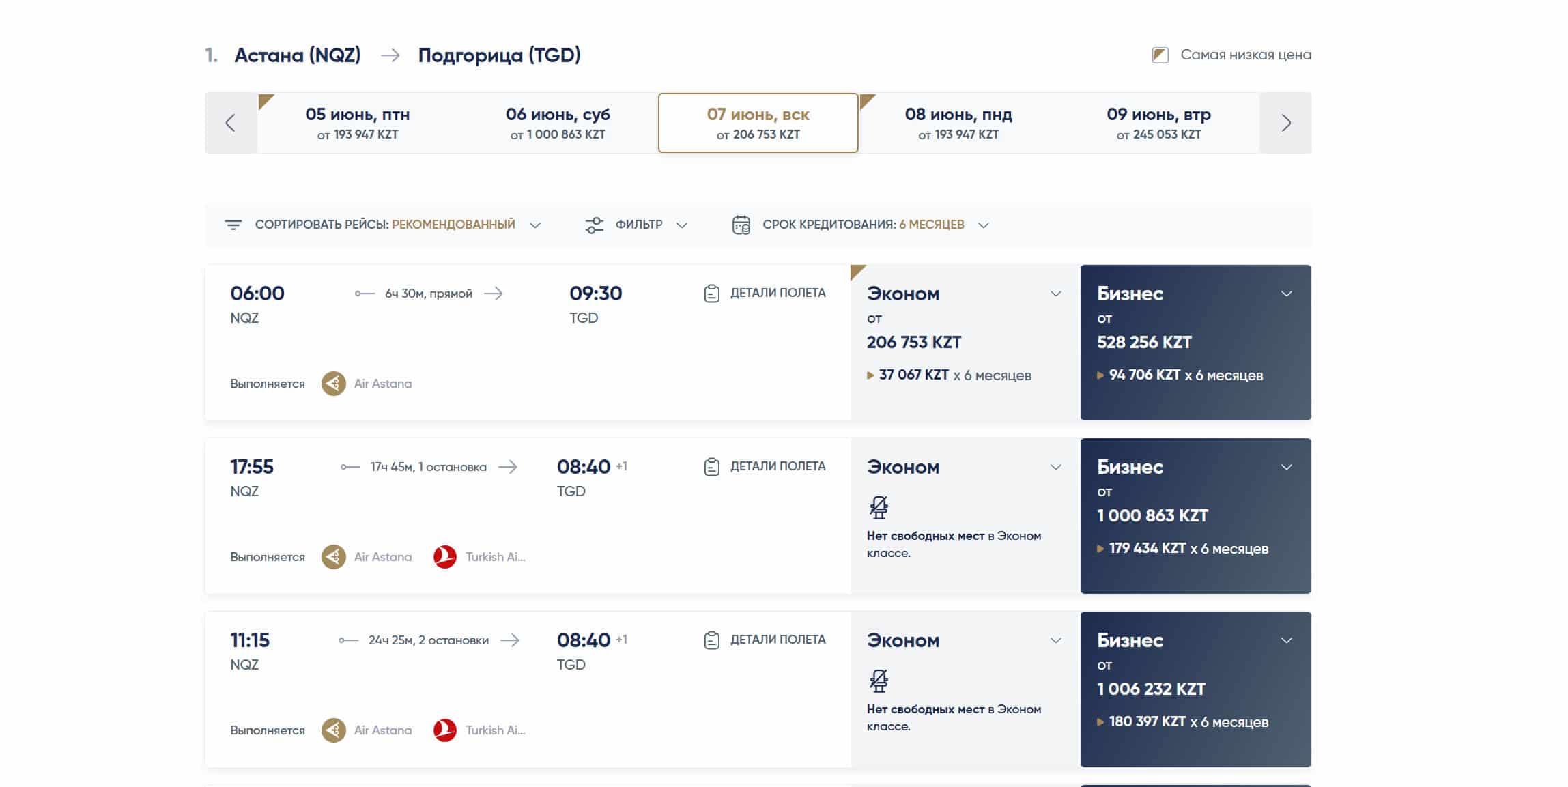
Task: Click the previous dates arrow
Action: pos(231,123)
